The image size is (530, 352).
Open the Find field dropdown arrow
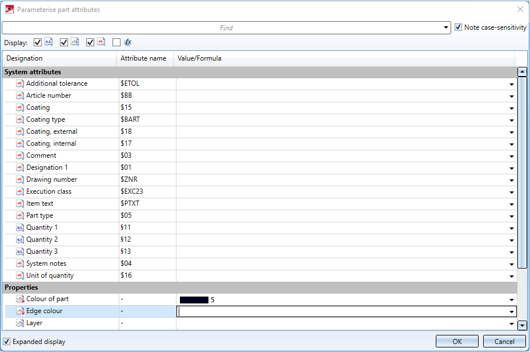(x=446, y=28)
